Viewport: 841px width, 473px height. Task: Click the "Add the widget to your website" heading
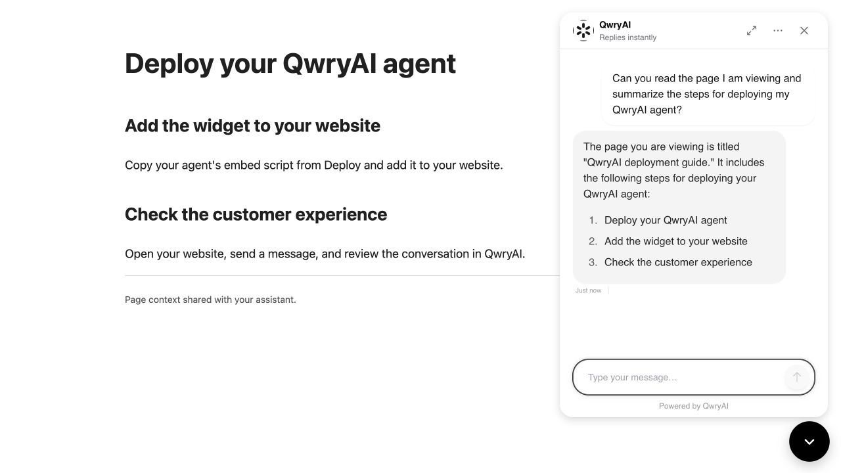point(252,125)
